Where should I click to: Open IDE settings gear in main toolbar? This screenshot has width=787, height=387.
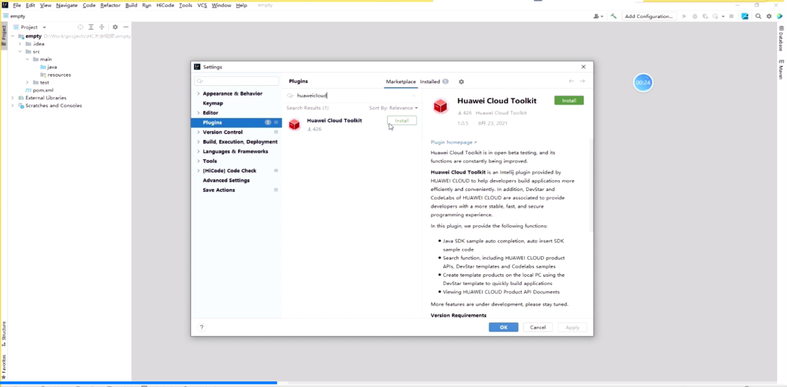[x=769, y=16]
